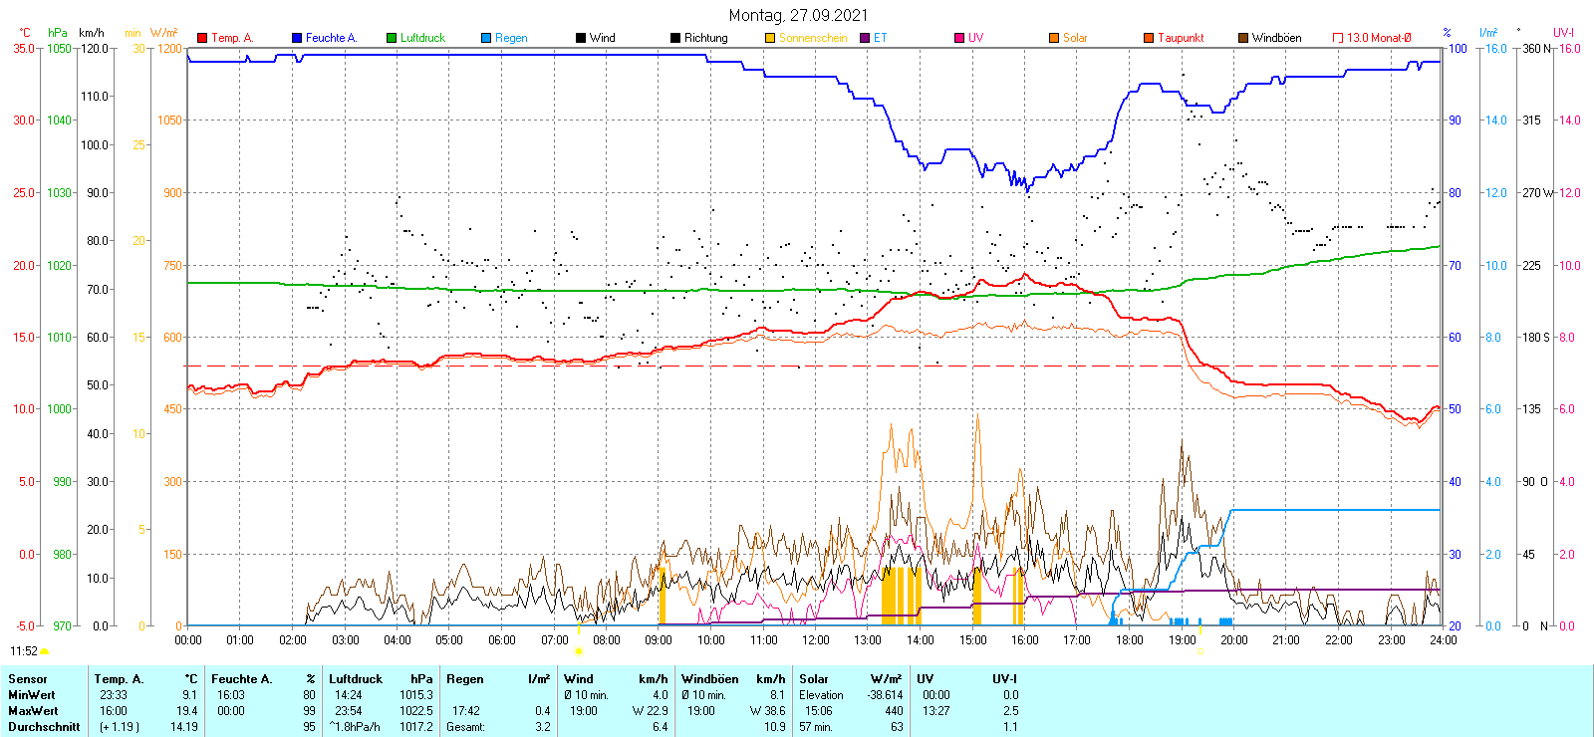This screenshot has width=1594, height=737.
Task: Toggle the empty 13.0 Monat-Ø legend box
Action: coord(1338,38)
